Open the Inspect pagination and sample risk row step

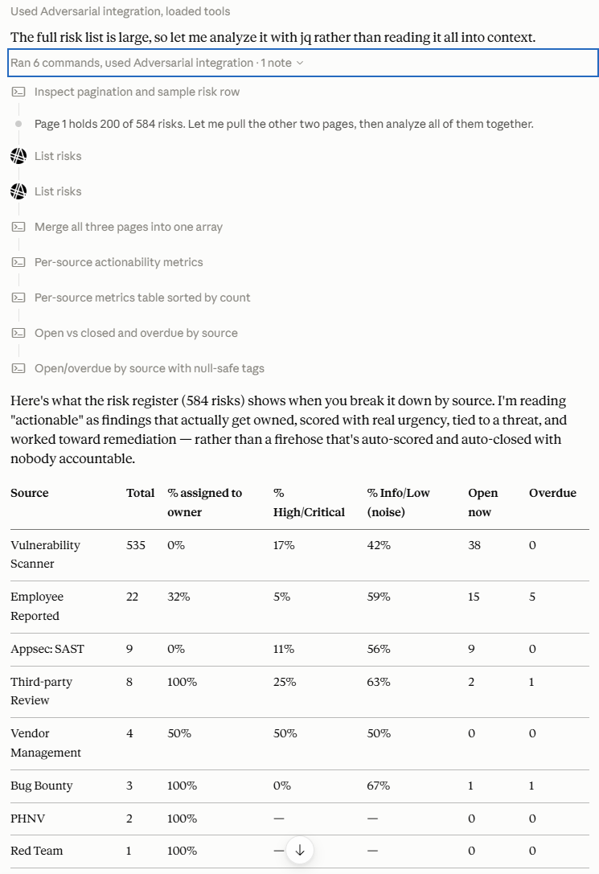pos(137,92)
